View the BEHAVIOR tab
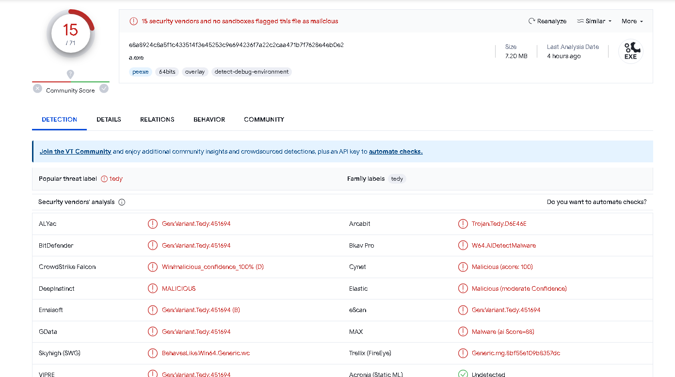 point(209,120)
